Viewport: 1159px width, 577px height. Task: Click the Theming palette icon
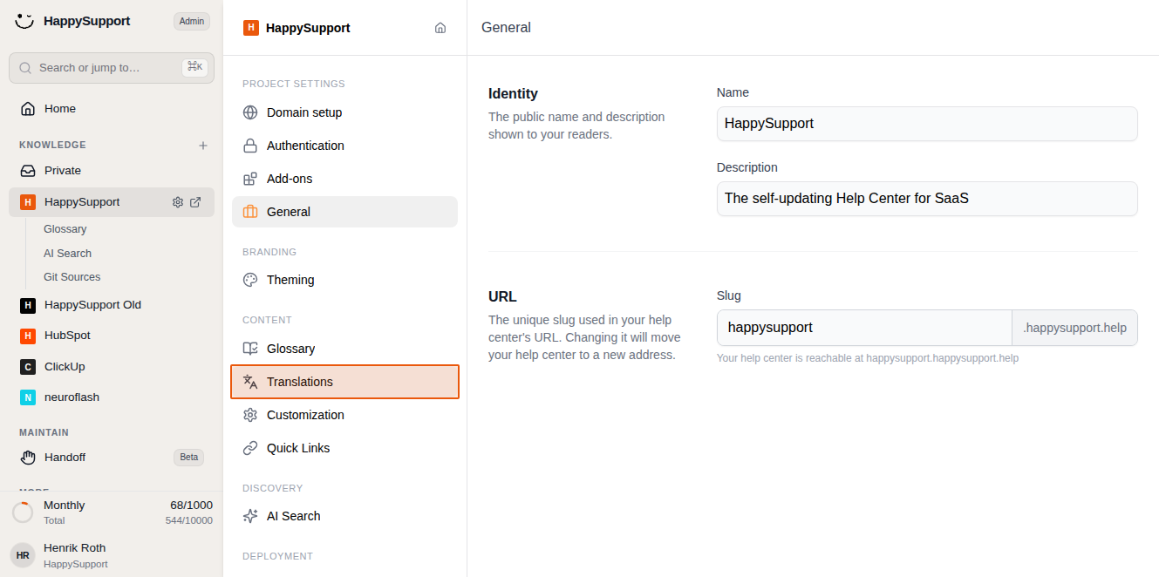(x=250, y=280)
